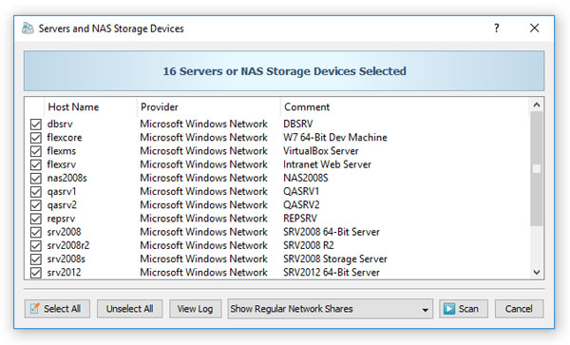Image resolution: width=570 pixels, height=345 pixels.
Task: Click the scrollbar down arrow in server list
Action: [x=537, y=272]
